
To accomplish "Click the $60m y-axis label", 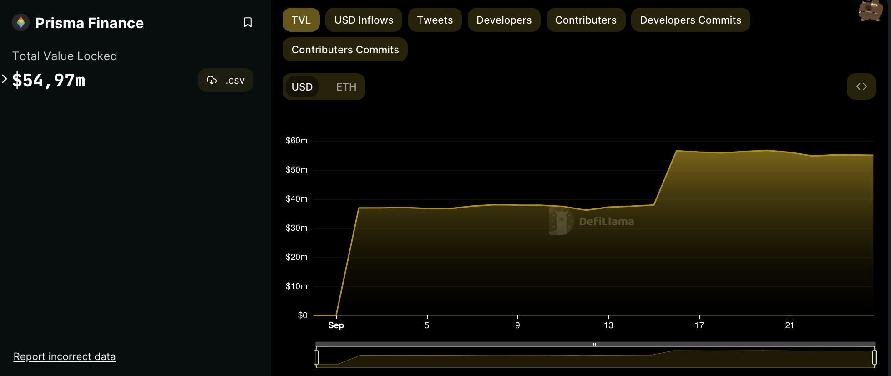I will point(296,141).
